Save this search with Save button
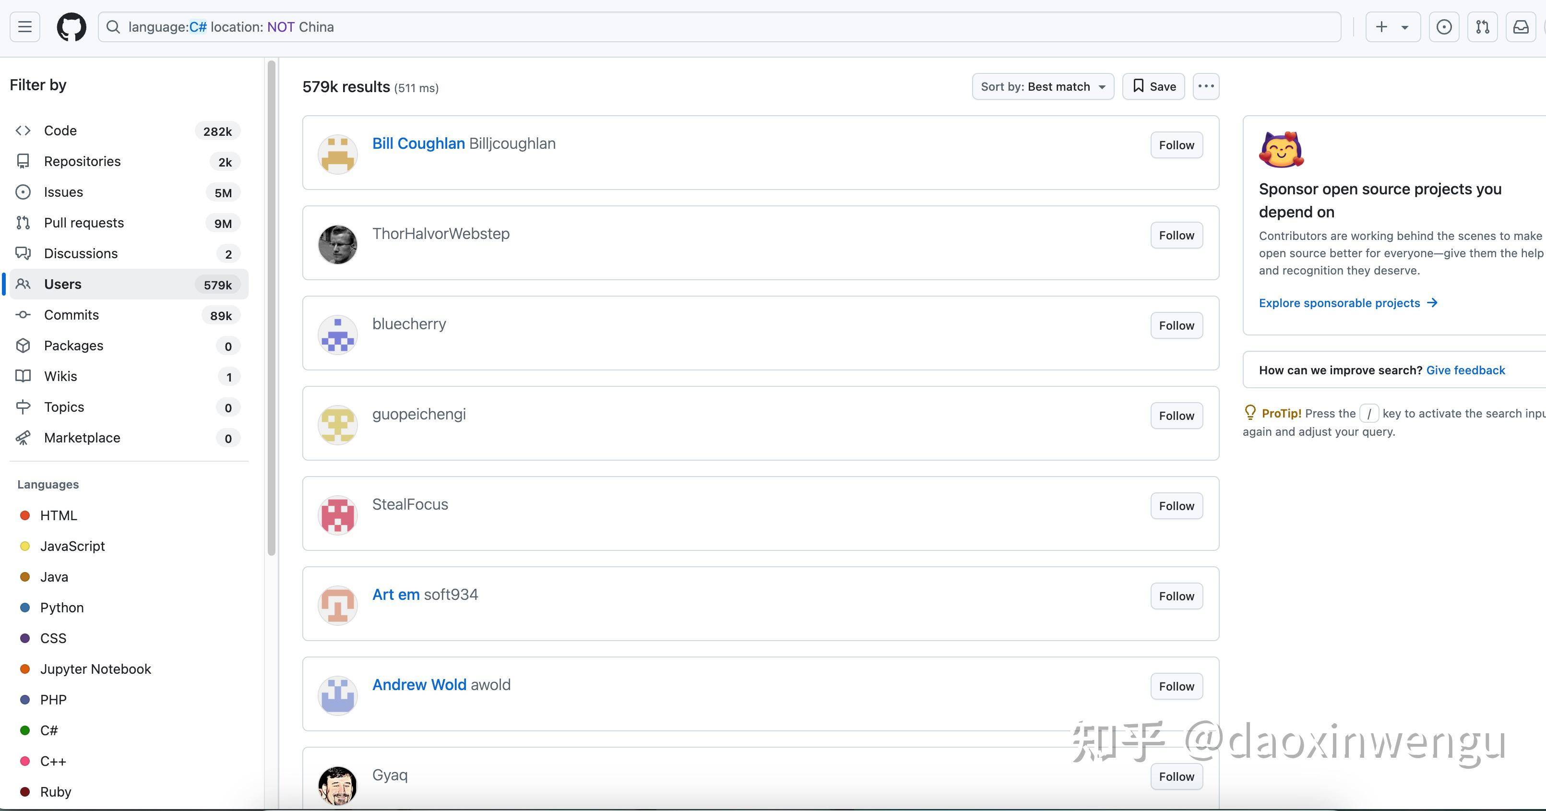This screenshot has height=811, width=1546. coord(1154,86)
